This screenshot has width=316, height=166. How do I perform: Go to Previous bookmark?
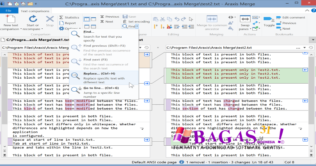click(286, 23)
